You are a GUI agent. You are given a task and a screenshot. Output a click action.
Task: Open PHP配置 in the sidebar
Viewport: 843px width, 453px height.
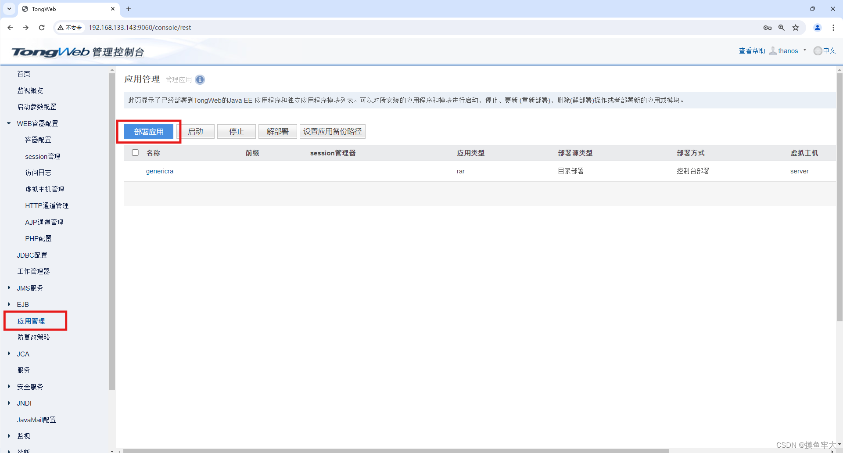[x=38, y=238]
